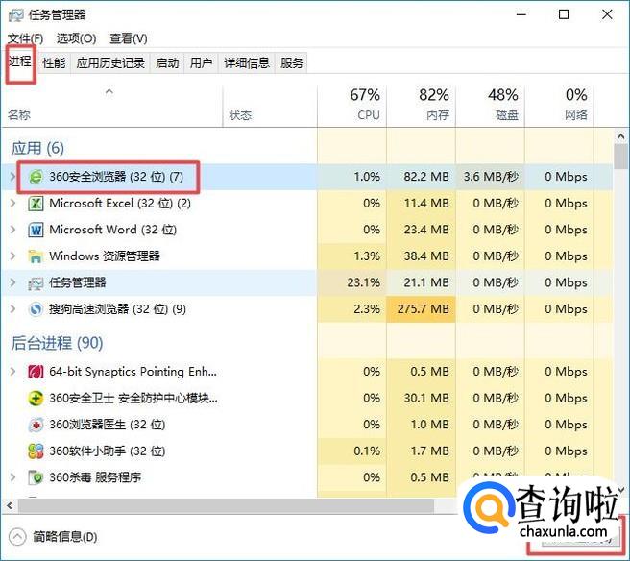
Task: Switch to the 服务 tab
Action: point(292,63)
